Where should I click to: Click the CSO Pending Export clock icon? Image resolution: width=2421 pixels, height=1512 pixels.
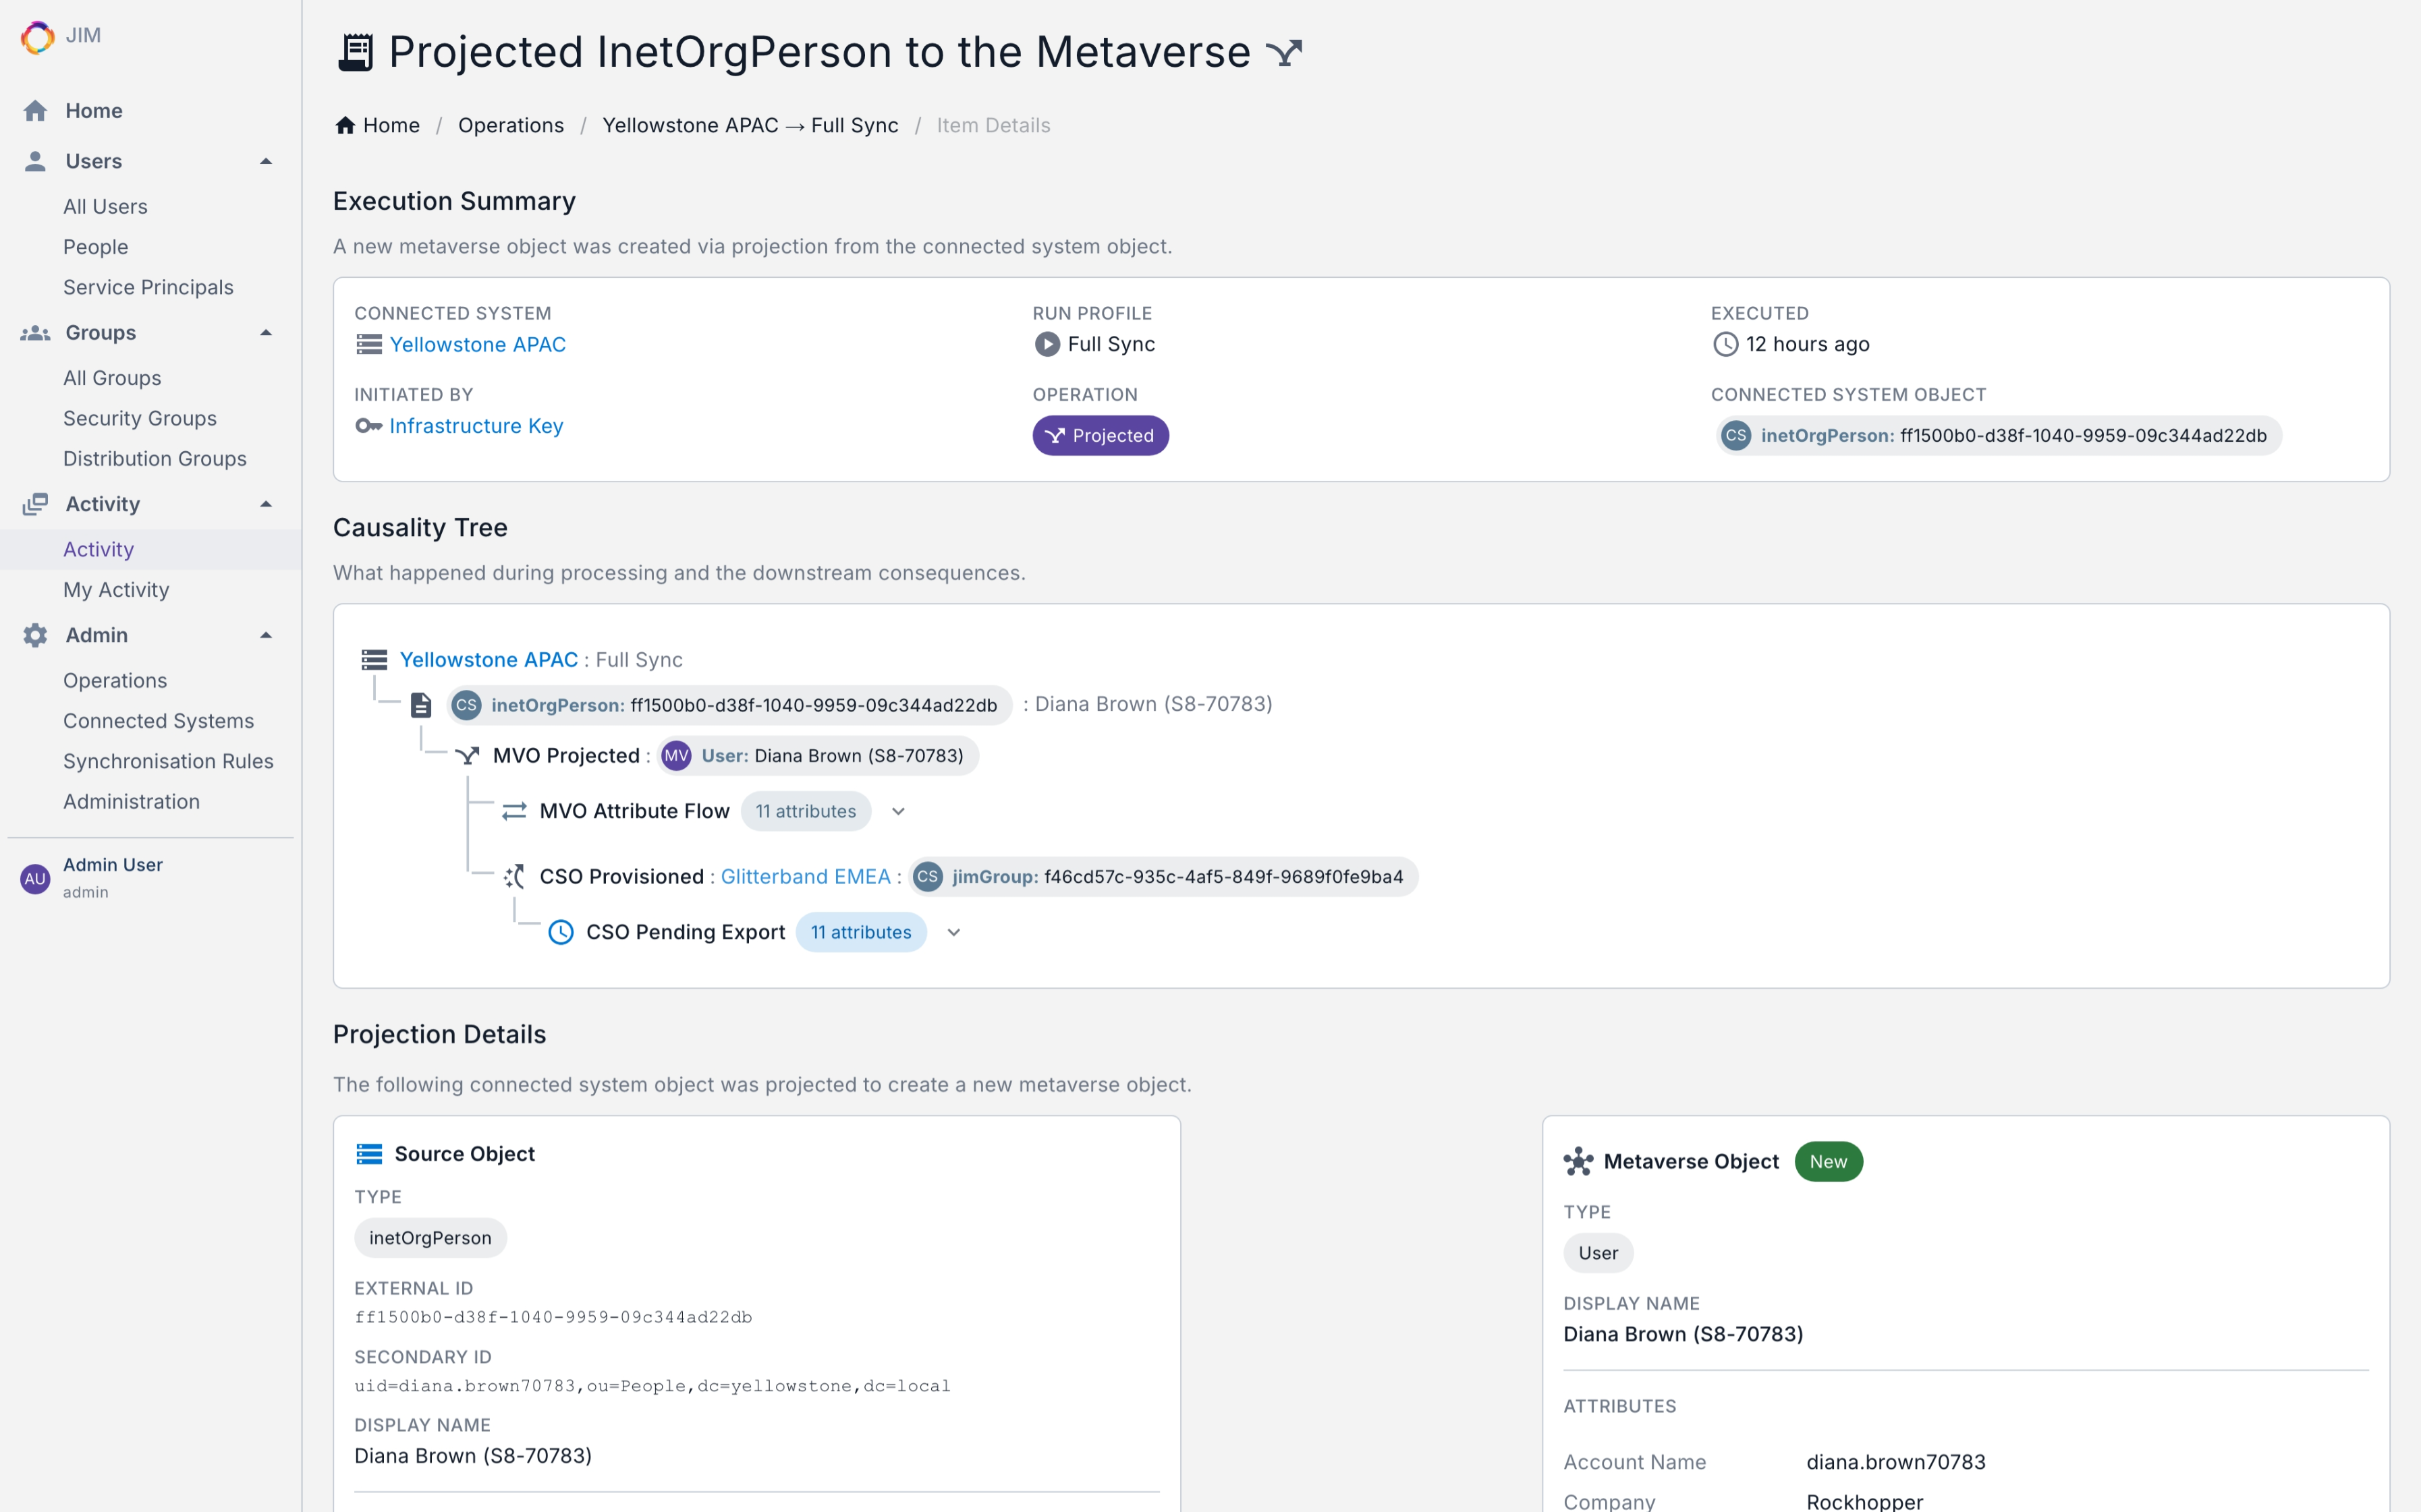561,932
